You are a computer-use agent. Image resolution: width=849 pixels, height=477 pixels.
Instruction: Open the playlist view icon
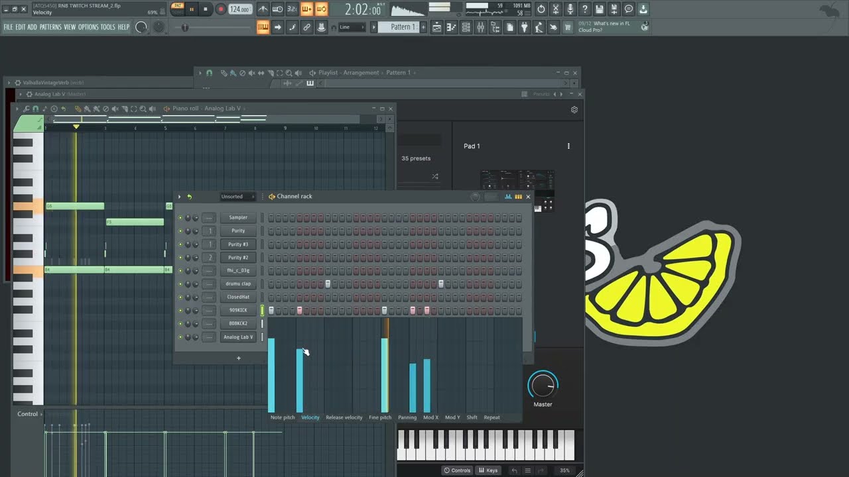coord(437,27)
